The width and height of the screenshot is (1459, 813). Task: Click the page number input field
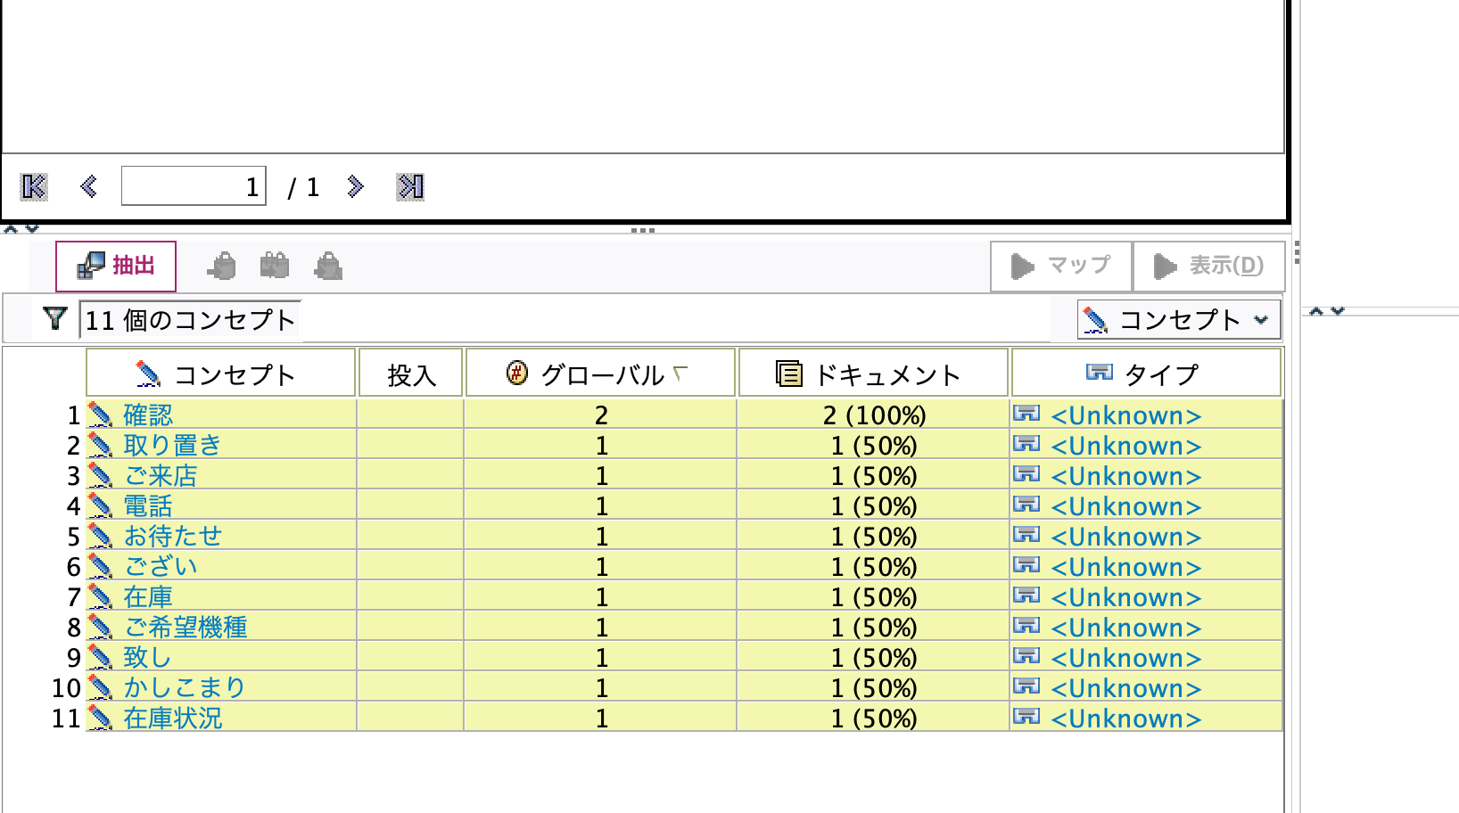194,186
